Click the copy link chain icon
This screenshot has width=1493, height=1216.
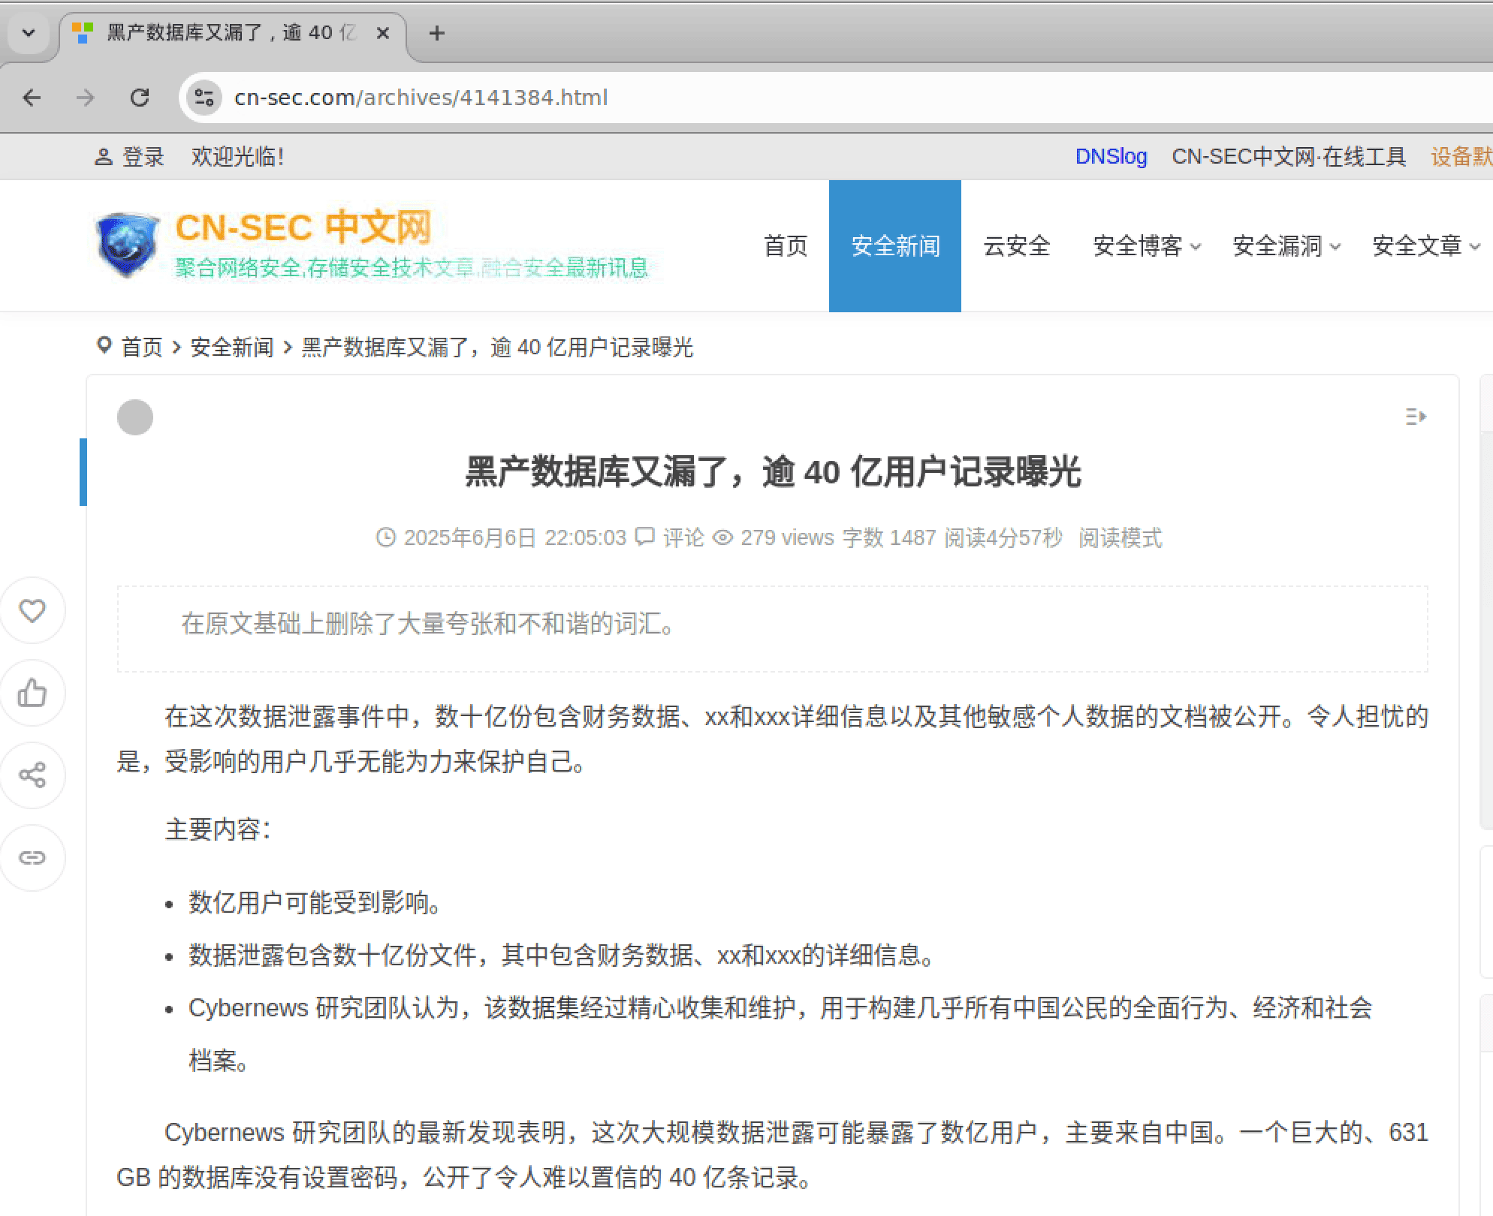click(32, 857)
